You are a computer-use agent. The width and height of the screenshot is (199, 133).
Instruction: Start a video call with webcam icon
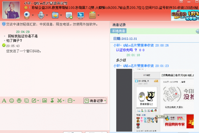tap(27, 15)
